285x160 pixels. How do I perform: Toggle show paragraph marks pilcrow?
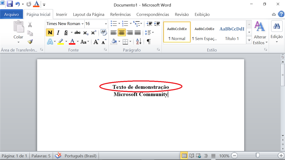click(149, 42)
